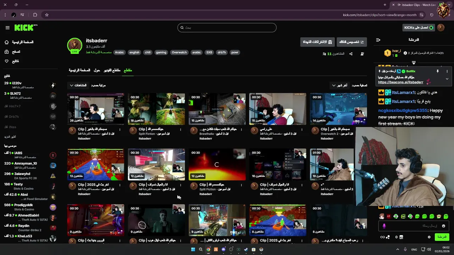The image size is (454, 255).
Task: Click the search input field
Action: tap(227, 28)
